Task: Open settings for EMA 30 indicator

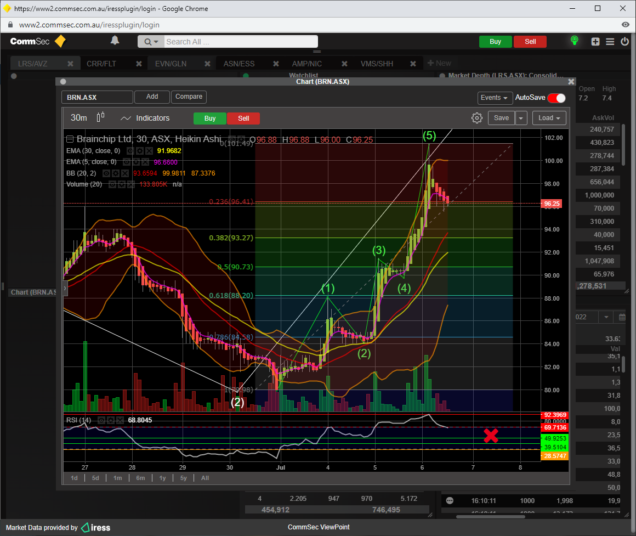Action: click(139, 151)
